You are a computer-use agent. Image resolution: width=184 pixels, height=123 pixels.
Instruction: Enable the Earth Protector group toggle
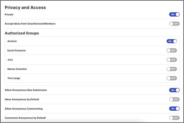(x=172, y=51)
